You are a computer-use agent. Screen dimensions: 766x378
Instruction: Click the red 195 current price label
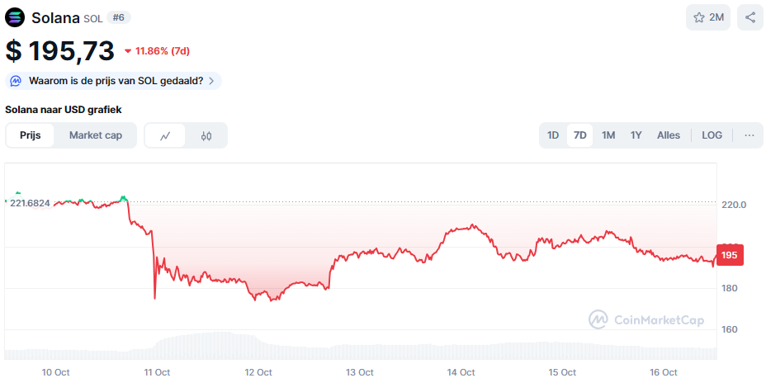[730, 256]
